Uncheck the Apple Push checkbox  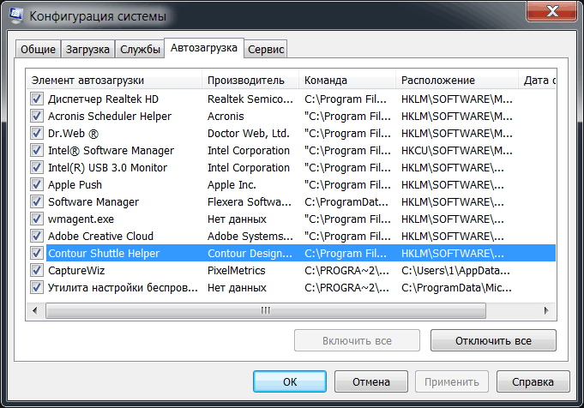click(x=37, y=184)
